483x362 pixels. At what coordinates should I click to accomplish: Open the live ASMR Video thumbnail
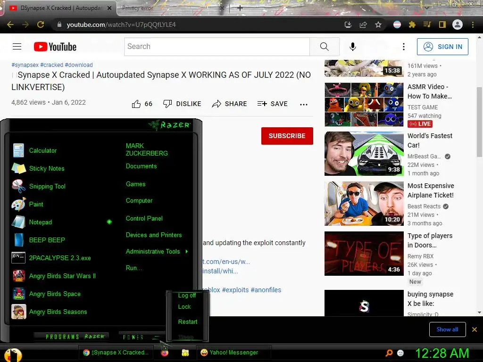[364, 104]
